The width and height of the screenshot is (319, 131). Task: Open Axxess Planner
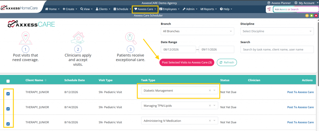(279, 3)
